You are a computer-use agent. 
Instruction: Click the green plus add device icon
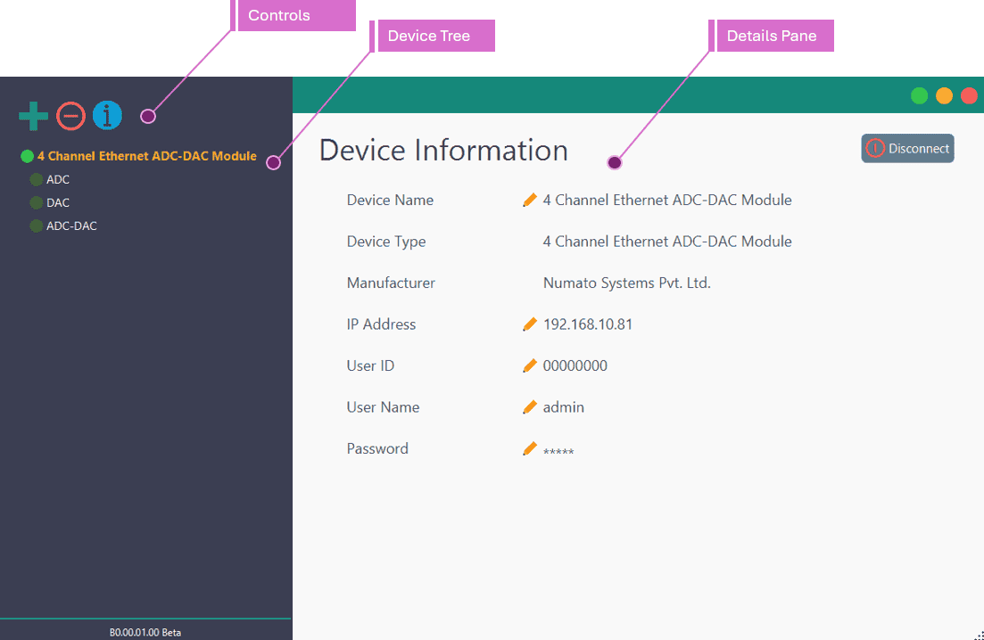point(33,116)
